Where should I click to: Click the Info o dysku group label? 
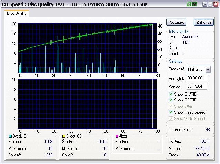(x=179, y=31)
